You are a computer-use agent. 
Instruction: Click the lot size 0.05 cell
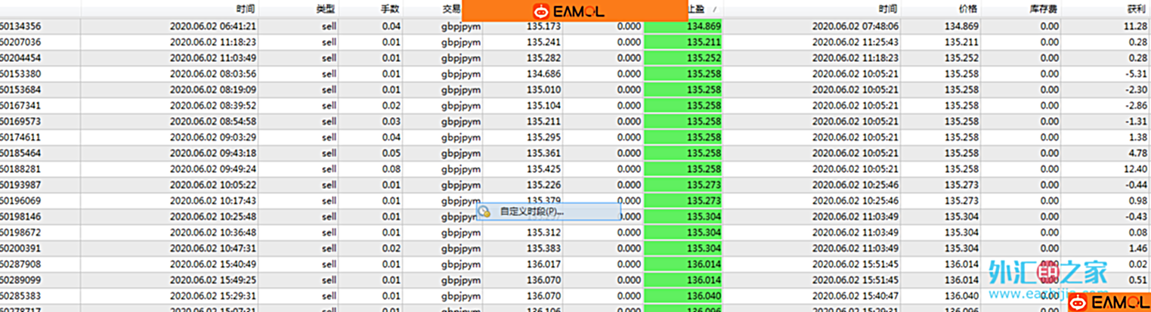pyautogui.click(x=391, y=153)
